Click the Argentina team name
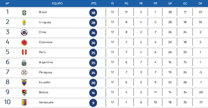The image size is (208, 108). (x=46, y=62)
